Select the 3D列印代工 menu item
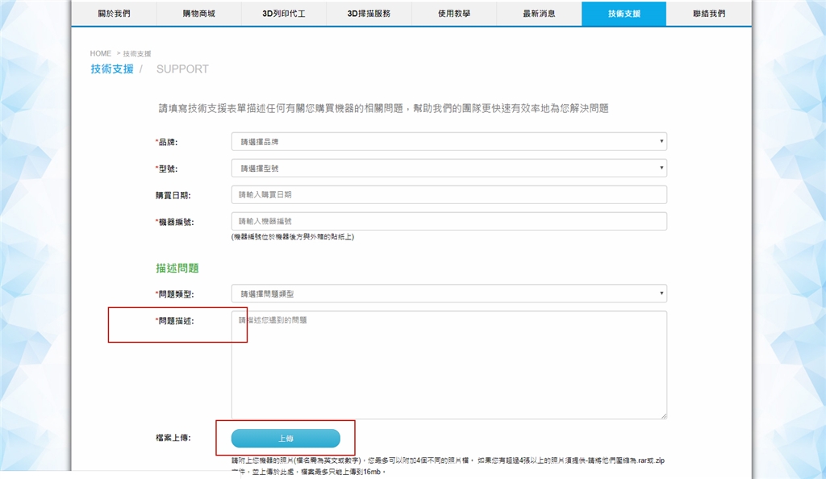Image resolution: width=826 pixels, height=479 pixels. tap(284, 14)
